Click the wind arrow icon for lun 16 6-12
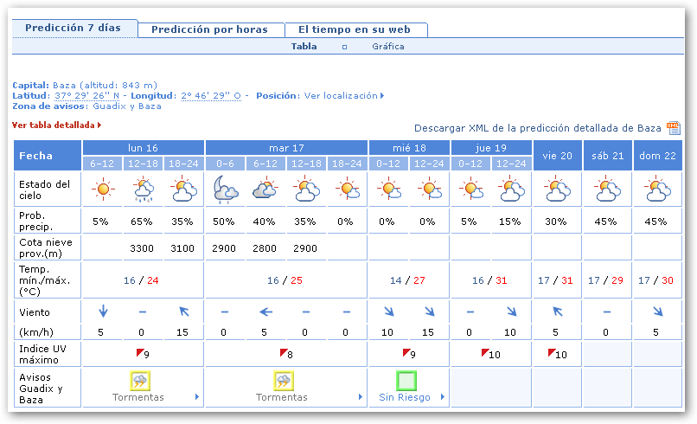 click(103, 311)
